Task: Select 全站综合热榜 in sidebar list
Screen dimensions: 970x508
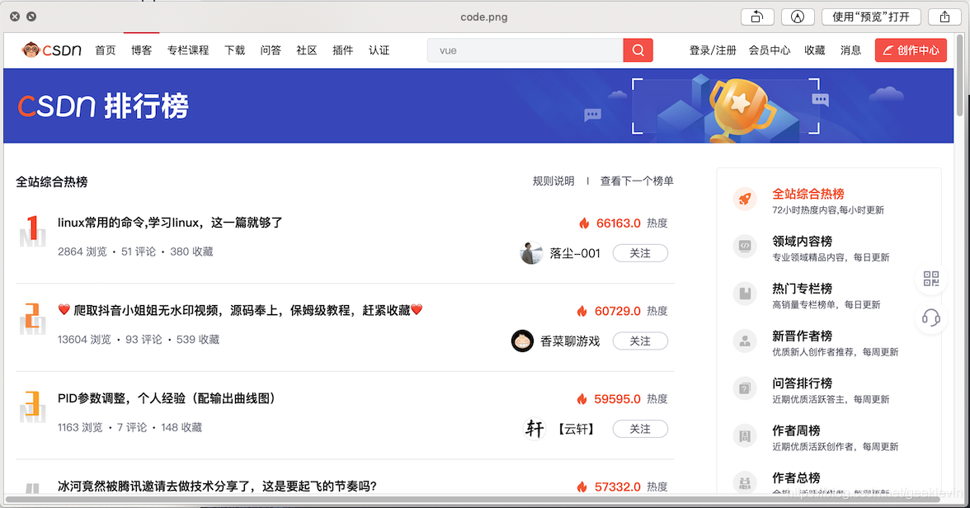Action: (808, 194)
